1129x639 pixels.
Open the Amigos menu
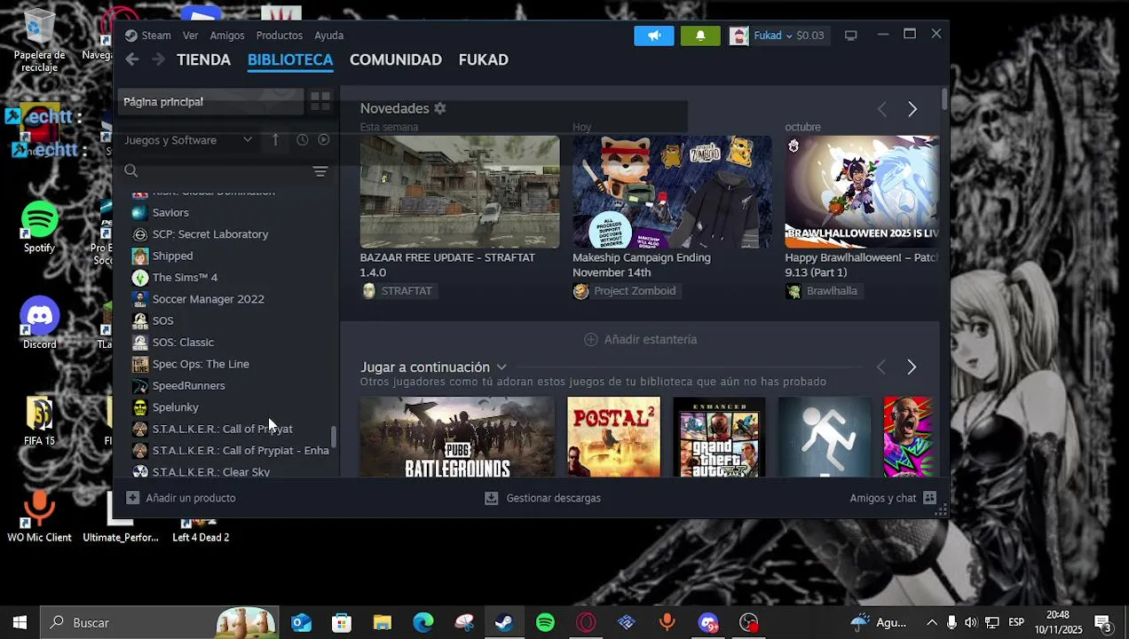click(x=227, y=35)
